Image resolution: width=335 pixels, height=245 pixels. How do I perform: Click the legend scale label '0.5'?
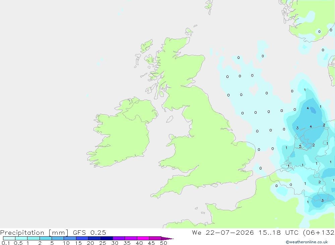(18, 243)
